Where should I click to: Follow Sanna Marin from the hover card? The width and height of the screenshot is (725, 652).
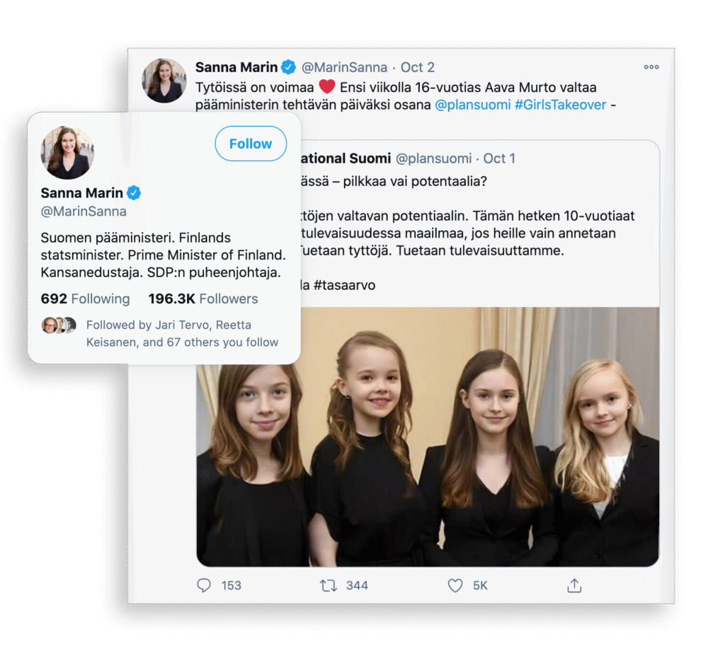(x=251, y=144)
